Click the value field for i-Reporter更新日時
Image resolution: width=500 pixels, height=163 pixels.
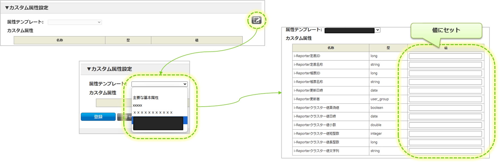pyautogui.click(x=445, y=90)
